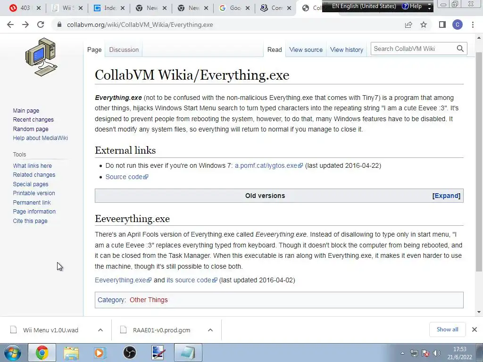Open the View source tab

tap(306, 49)
